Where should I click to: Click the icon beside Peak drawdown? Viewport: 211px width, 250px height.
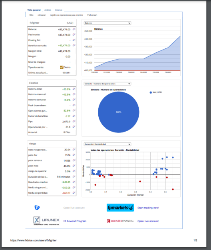74,105
